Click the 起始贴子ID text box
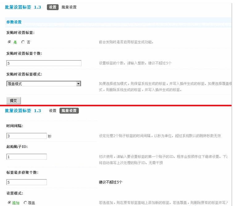The image size is (238, 206). 26,157
